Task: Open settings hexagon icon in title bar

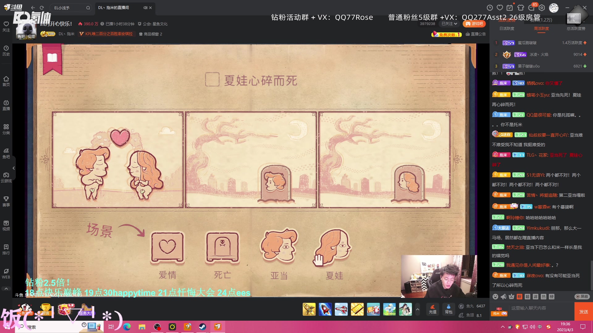Action: click(542, 8)
